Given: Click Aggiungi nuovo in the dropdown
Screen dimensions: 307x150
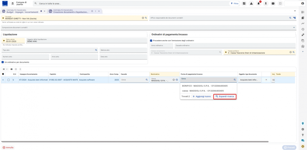Looking at the screenshot, I should pos(202,97).
